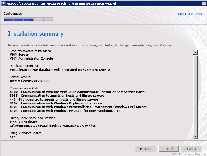Close the Setup Wizard window

click(203, 4)
